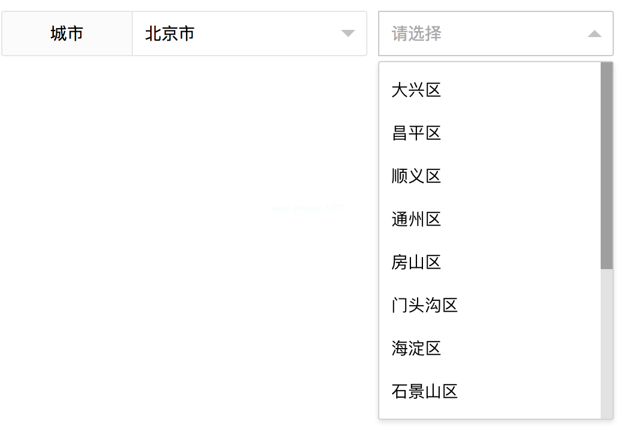Image resolution: width=621 pixels, height=427 pixels.
Task: Pick 海淀区 from the dropdown
Action: [x=416, y=348]
